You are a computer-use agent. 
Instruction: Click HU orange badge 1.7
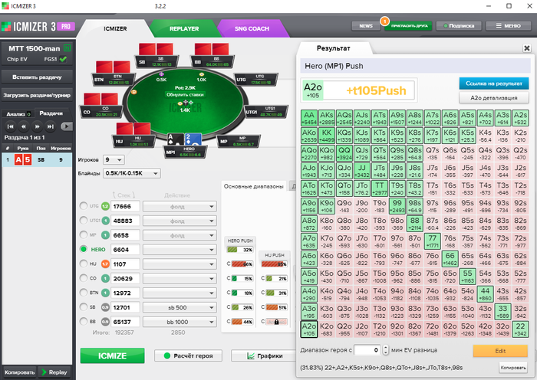click(x=105, y=264)
